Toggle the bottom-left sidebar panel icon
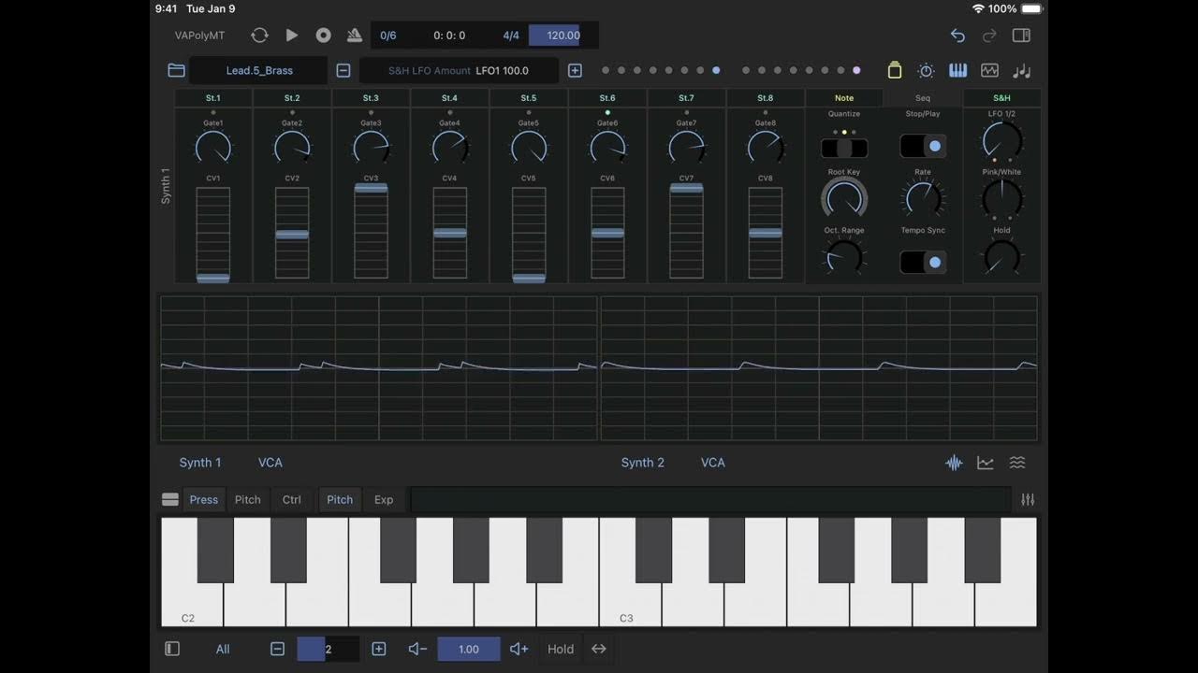Image resolution: width=1198 pixels, height=673 pixels. 172,649
